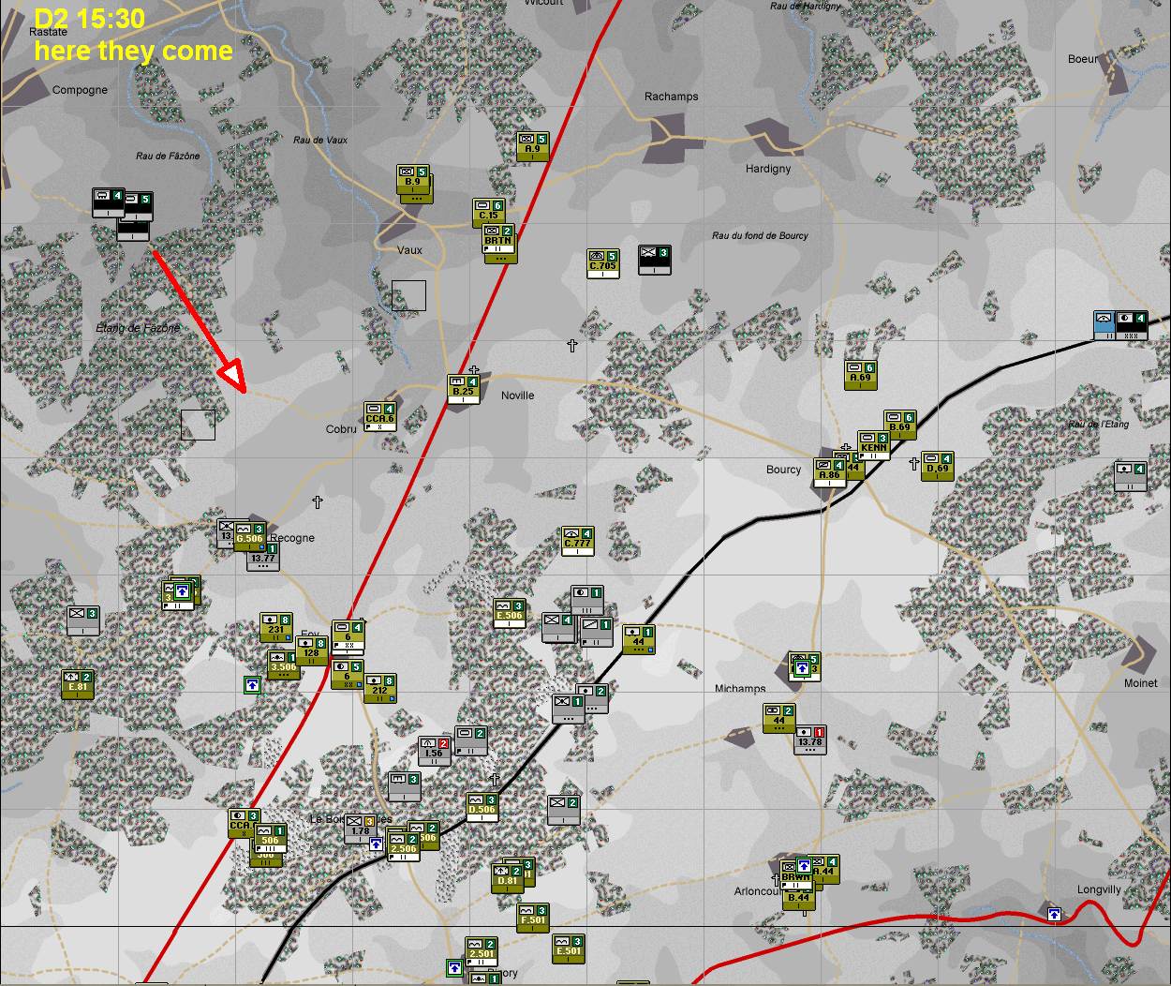Select the G.506 unit at Recogne

(249, 536)
